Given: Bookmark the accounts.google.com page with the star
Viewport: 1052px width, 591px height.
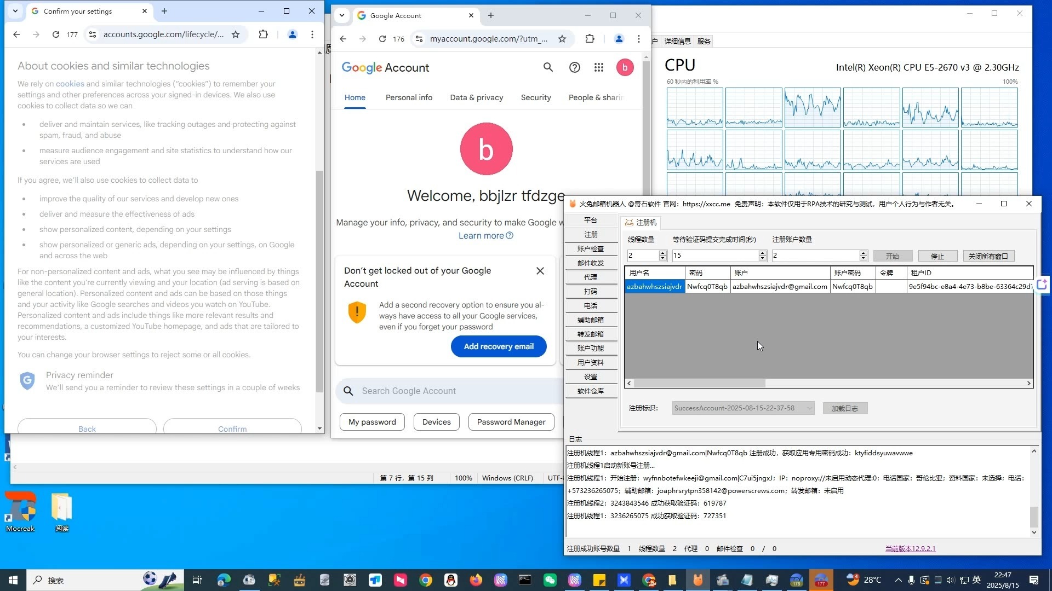Looking at the screenshot, I should (x=236, y=34).
